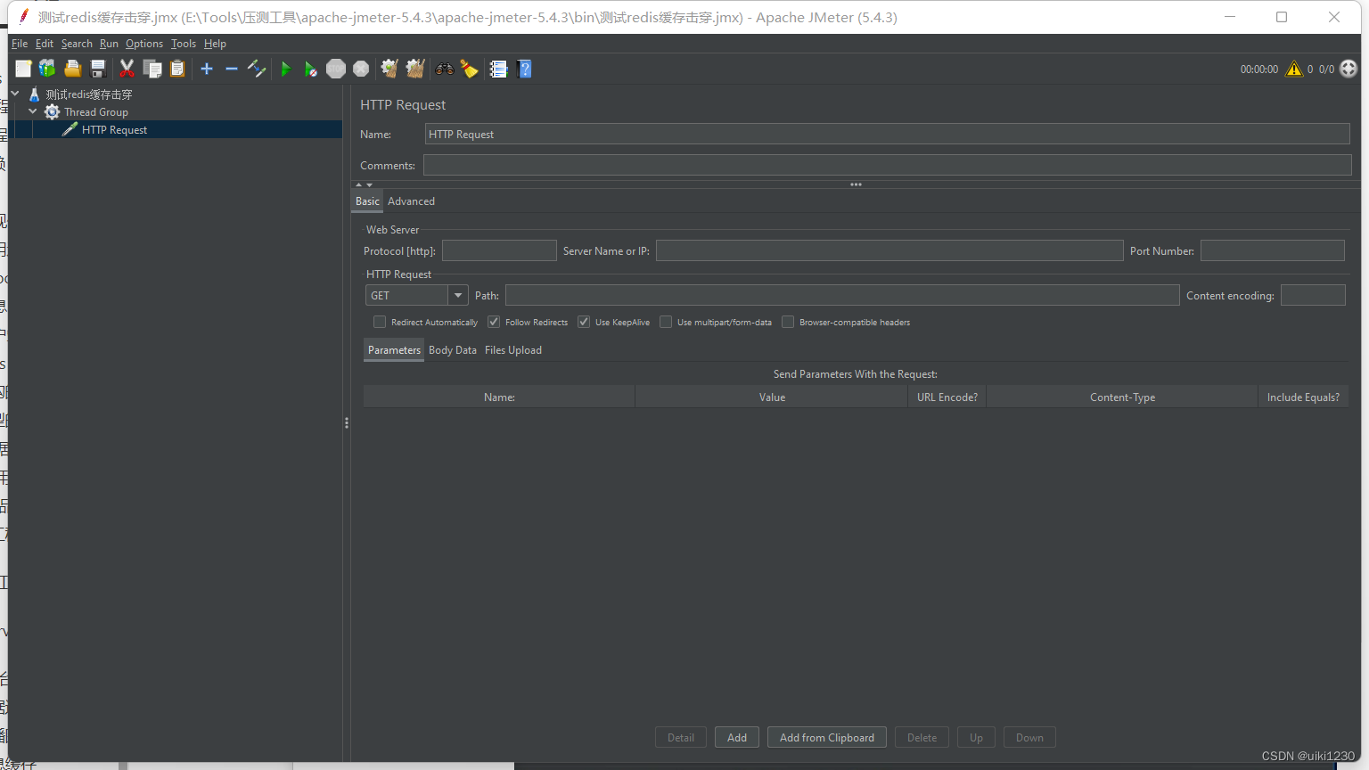Click the Path input field
Viewport: 1369px width, 770px height.
[842, 295]
